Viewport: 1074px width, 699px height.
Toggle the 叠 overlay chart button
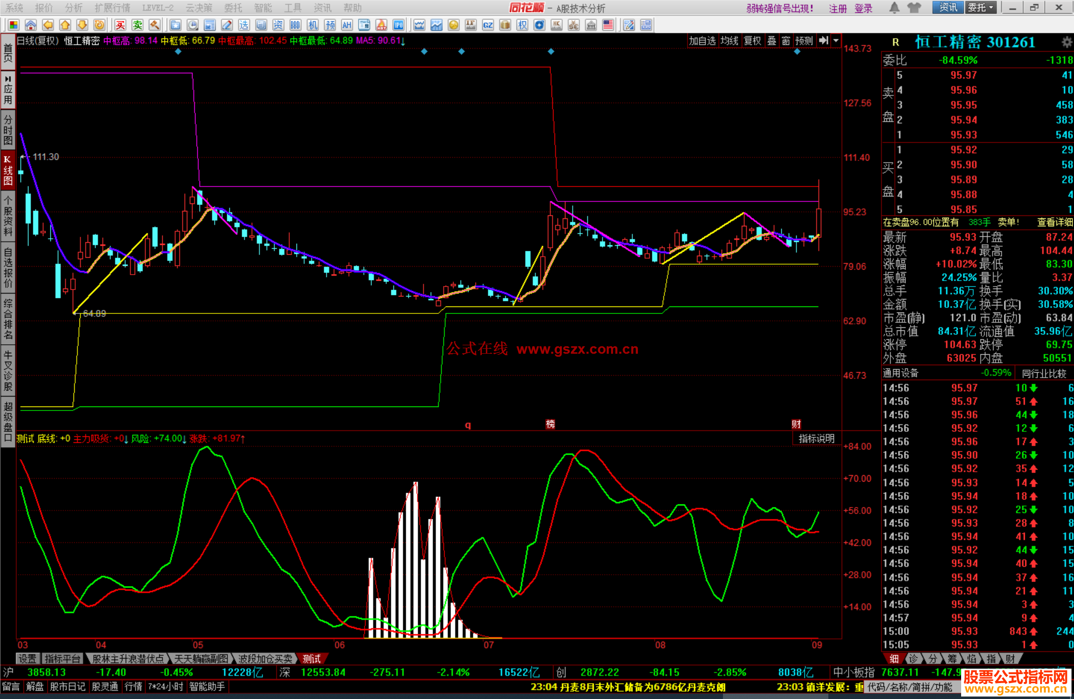click(x=771, y=41)
